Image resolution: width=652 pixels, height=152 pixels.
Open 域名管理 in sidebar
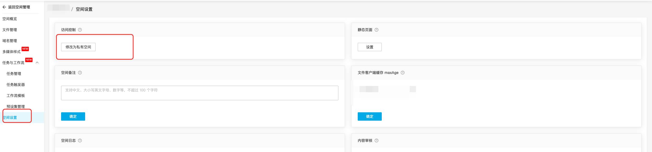tap(10, 41)
